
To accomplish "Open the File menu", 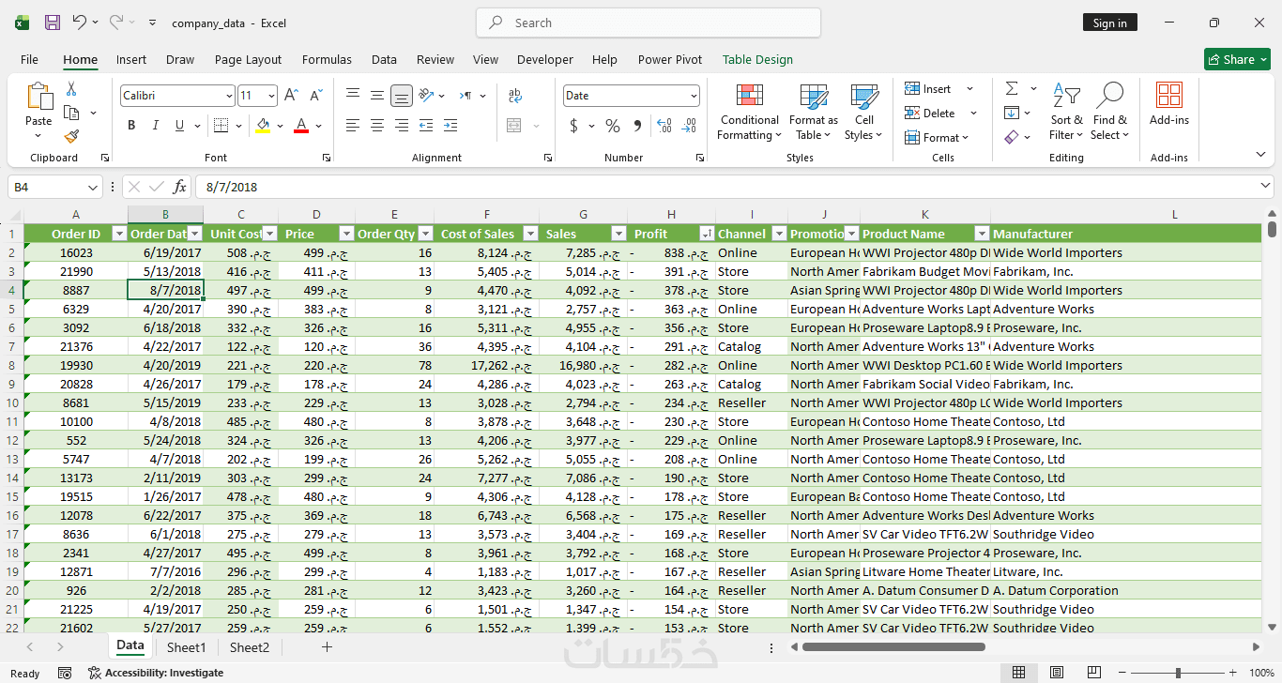I will pos(29,59).
